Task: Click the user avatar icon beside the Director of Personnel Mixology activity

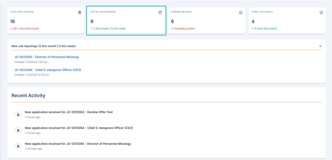Action: pyautogui.click(x=18, y=146)
